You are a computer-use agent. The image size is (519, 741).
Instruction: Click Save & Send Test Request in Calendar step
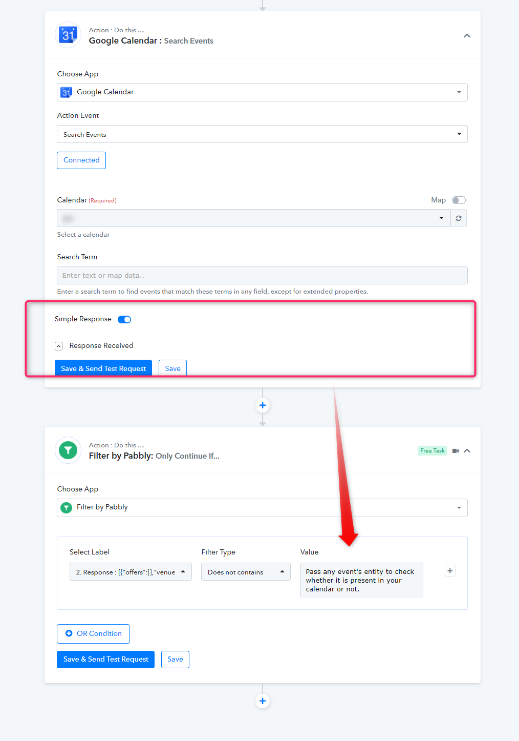coord(103,368)
